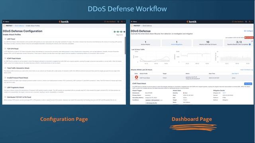Click the red active state icon in attack row
This screenshot has height=143, width=255.
point(136,77)
